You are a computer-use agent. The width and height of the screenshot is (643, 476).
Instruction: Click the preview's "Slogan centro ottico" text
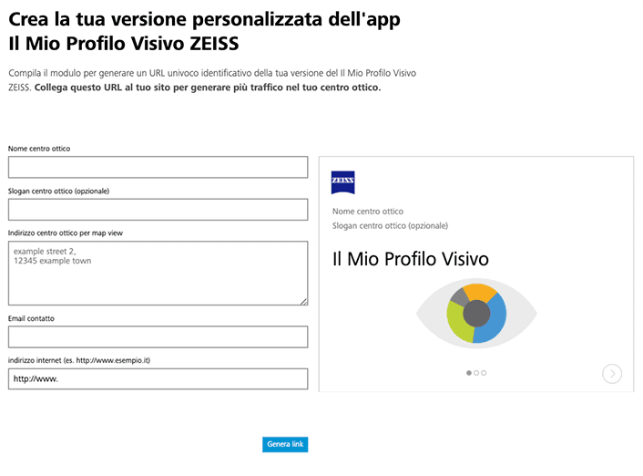[x=390, y=225]
